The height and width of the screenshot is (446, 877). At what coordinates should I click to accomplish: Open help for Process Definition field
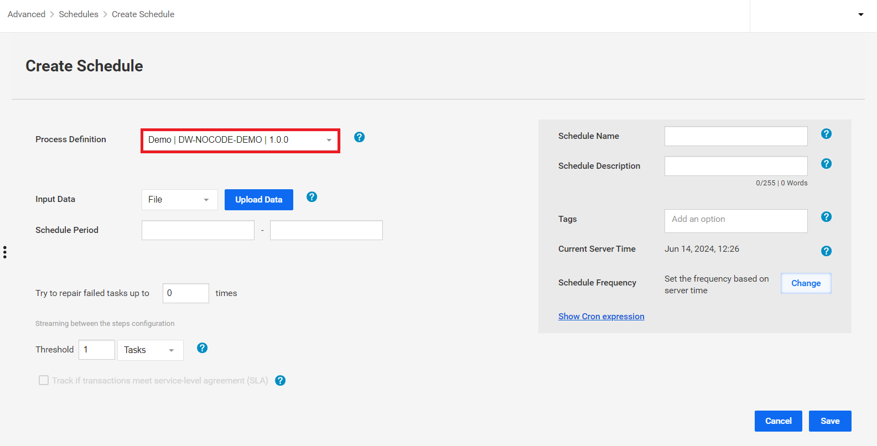tap(359, 137)
